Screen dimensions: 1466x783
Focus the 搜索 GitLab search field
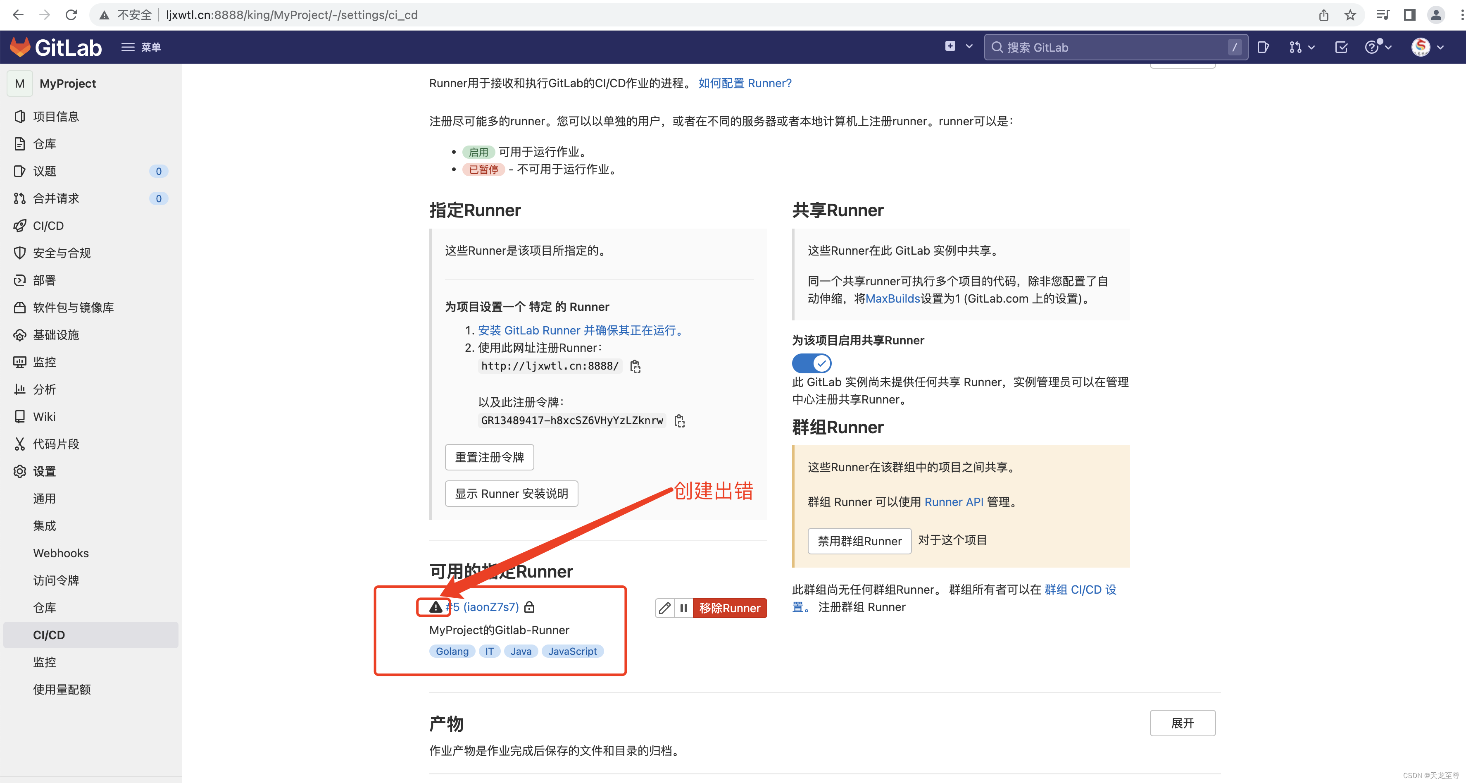tap(1116, 47)
